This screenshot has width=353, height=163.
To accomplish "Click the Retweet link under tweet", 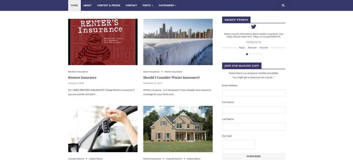I will [252, 48].
